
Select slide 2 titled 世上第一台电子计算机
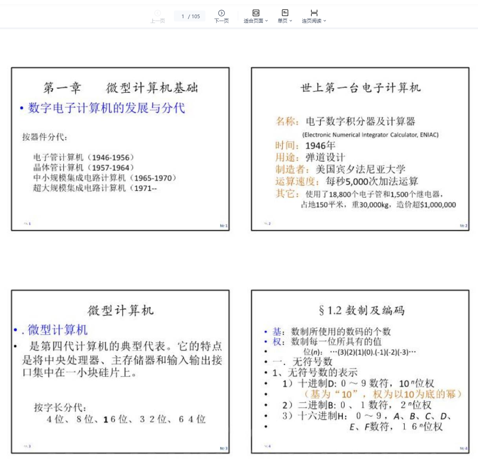click(360, 149)
